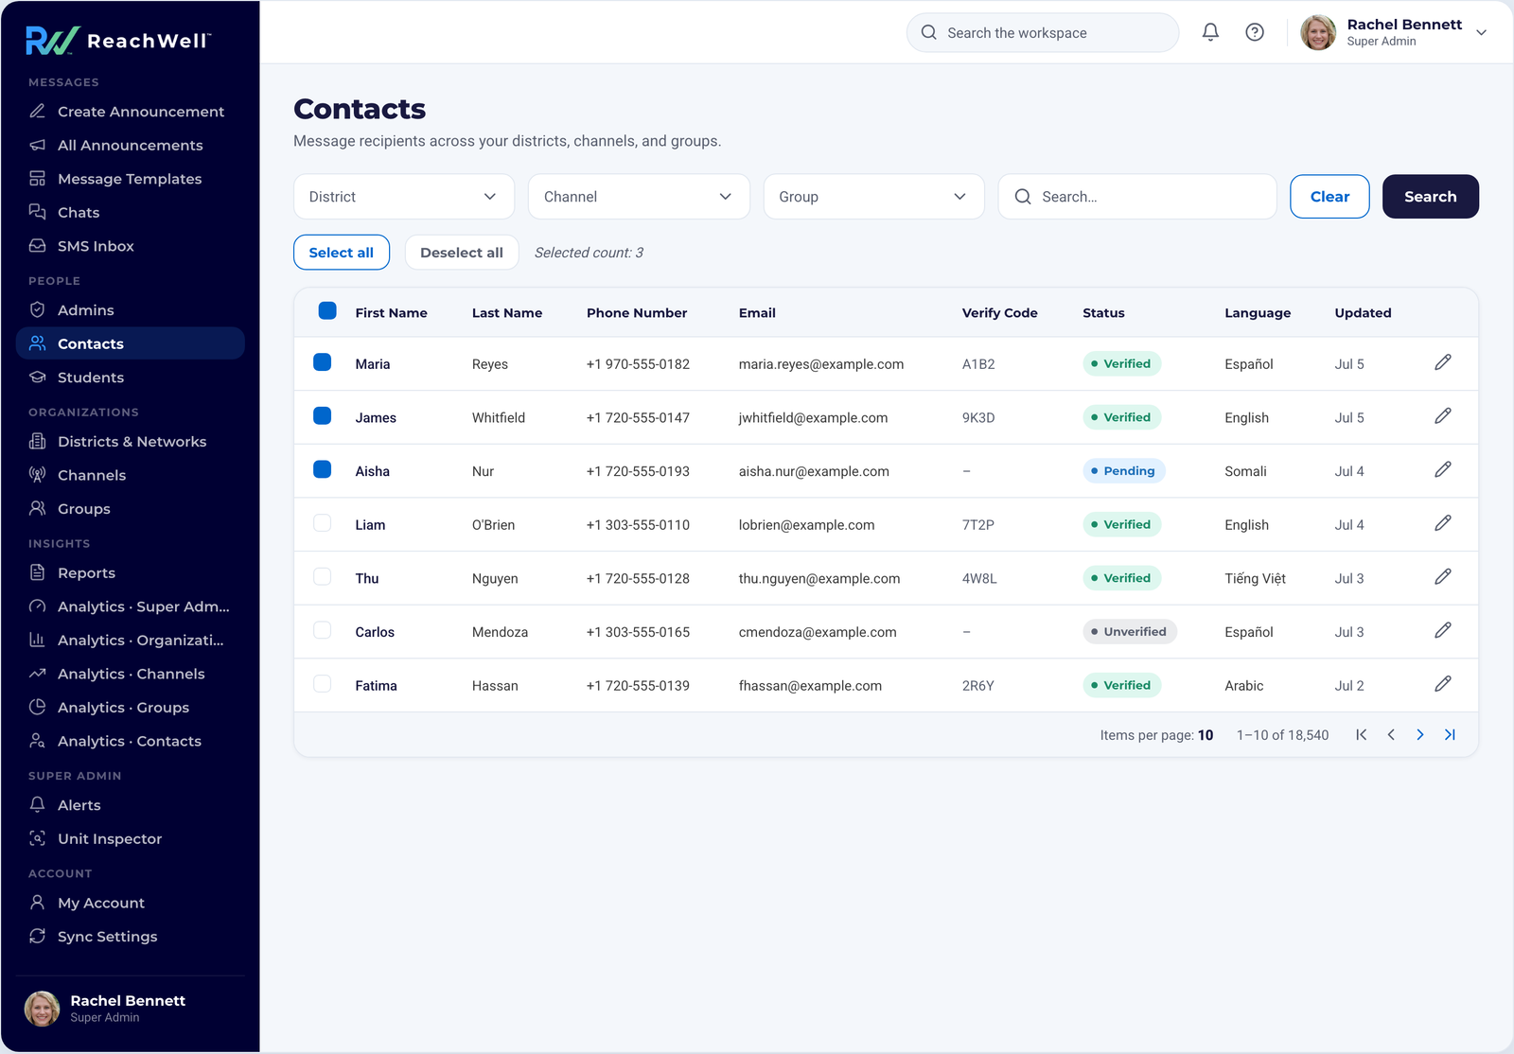Edit Maria Reyes with pencil icon
This screenshot has height=1054, width=1514.
[x=1443, y=362]
